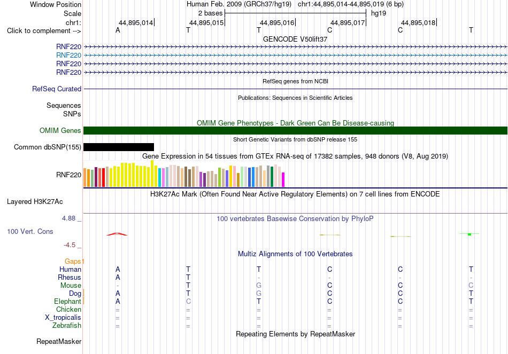Click the -4.5 PhyloP lower limit

[x=70, y=245]
